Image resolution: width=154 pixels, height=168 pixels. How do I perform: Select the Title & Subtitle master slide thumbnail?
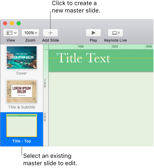point(22,92)
